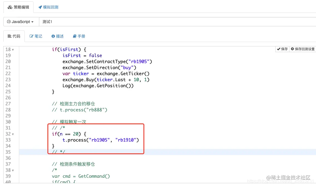Open the 策略编辑 tab

tap(18, 7)
